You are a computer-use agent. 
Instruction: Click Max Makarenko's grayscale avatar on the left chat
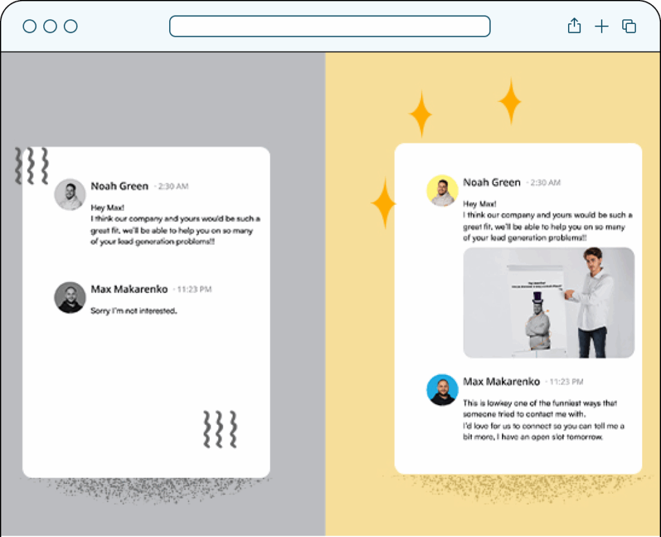[x=70, y=297]
